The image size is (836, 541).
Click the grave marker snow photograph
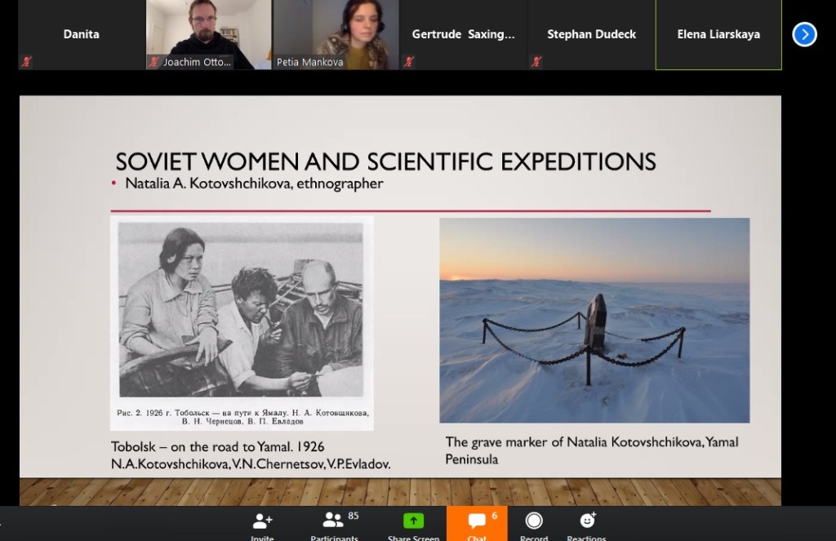click(594, 320)
